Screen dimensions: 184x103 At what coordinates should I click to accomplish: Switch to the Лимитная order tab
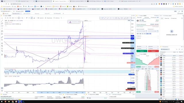[147, 17]
